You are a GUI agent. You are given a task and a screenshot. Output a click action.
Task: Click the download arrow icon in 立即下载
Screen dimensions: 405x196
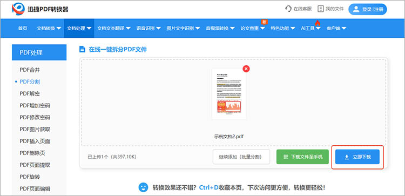pyautogui.click(x=347, y=157)
